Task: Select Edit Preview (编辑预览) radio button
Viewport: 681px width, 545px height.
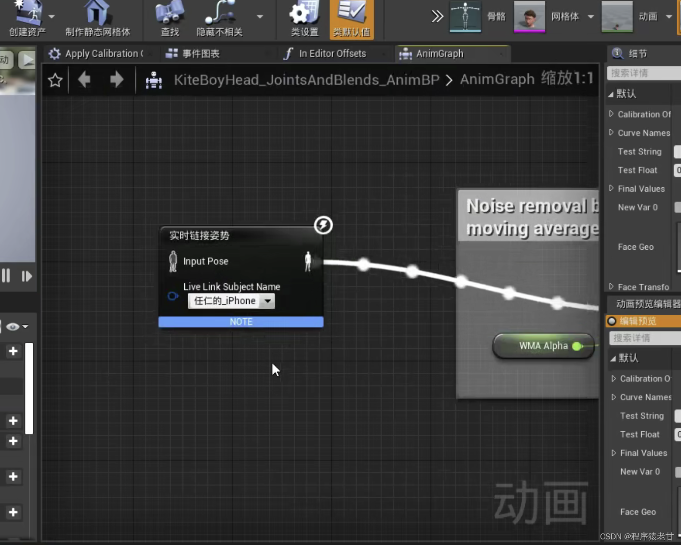Action: coord(612,321)
